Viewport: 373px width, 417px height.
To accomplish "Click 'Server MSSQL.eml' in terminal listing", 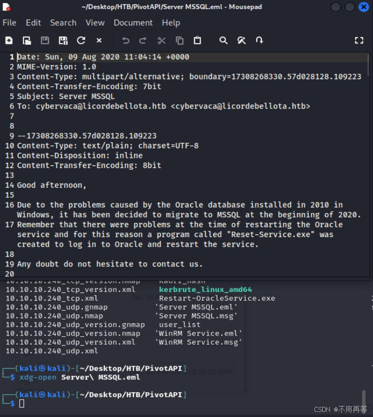I will click(x=196, y=307).
